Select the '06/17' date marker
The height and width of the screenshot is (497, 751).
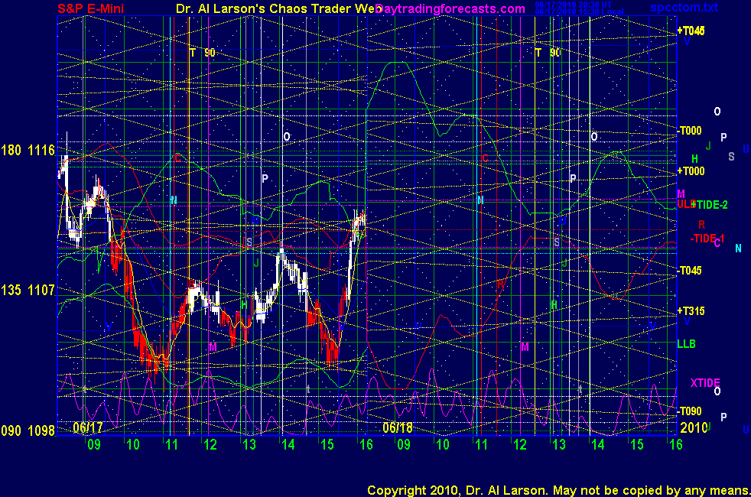click(88, 427)
